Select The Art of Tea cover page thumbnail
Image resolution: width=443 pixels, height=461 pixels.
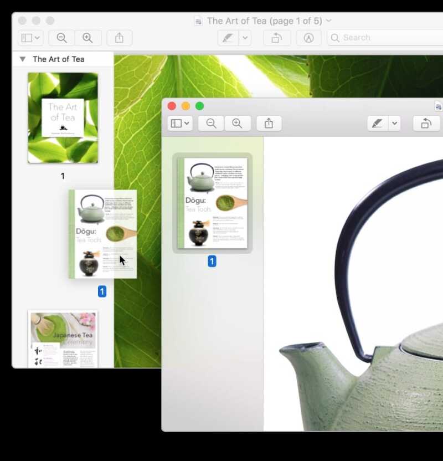point(63,117)
